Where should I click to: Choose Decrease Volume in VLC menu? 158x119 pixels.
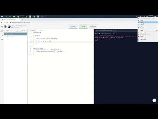click(148, 35)
